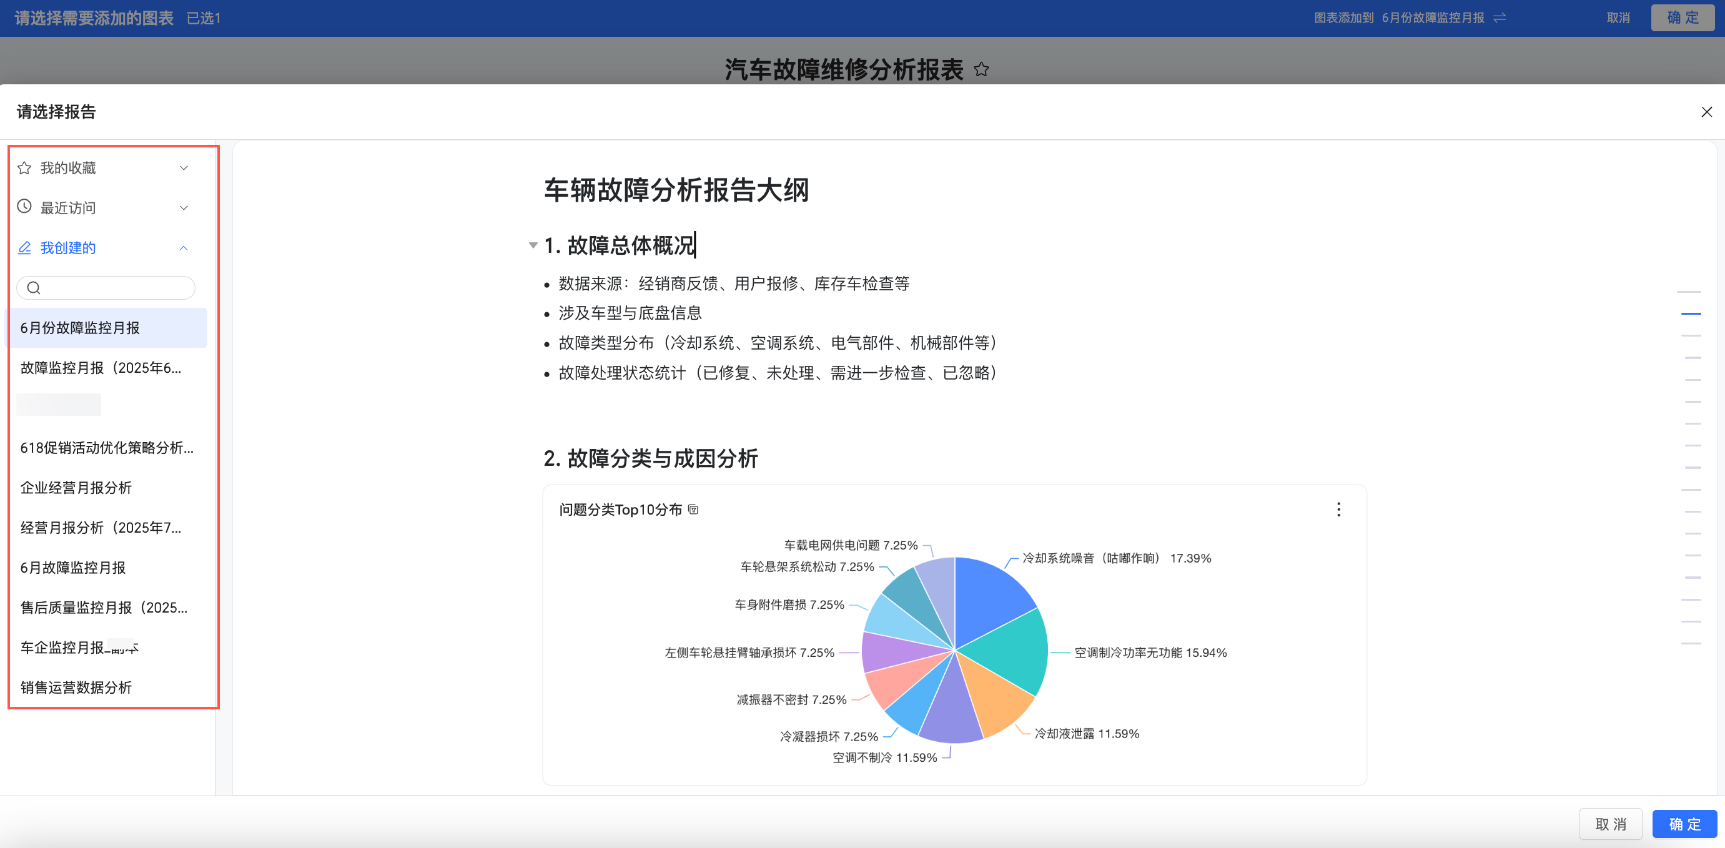1725x848 pixels.
Task: Expand the 最近访问 section chevron
Action: coord(184,208)
